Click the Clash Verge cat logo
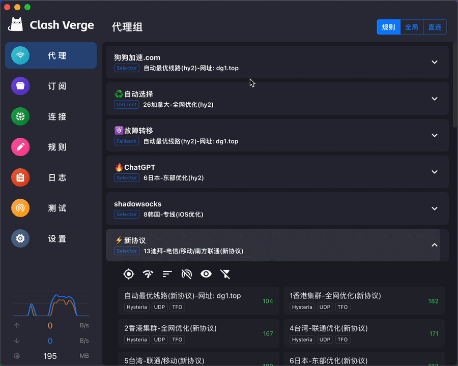Viewport: 458px width, 366px height. point(17,24)
